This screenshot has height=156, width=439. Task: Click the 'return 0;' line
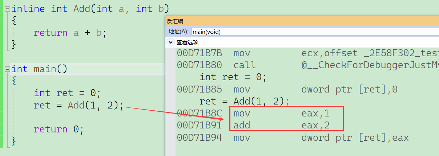tap(59, 130)
